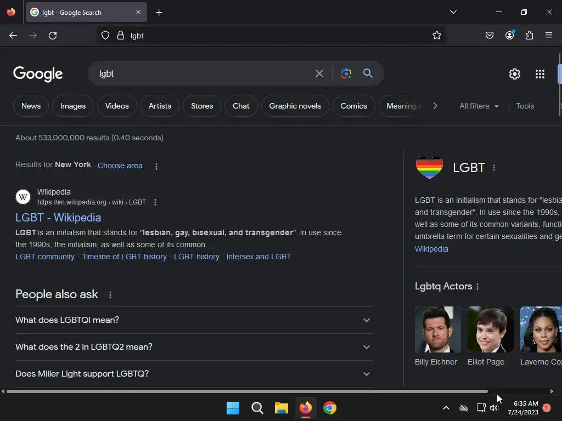This screenshot has height=421, width=562.
Task: Click the horizontal scrollbar thumb
Action: pyautogui.click(x=248, y=391)
